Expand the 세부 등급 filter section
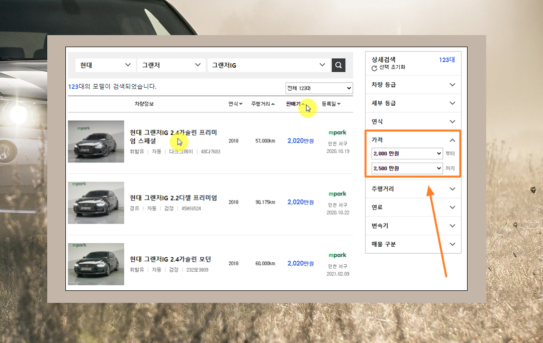Screen dimensions: 543x343 point(413,103)
